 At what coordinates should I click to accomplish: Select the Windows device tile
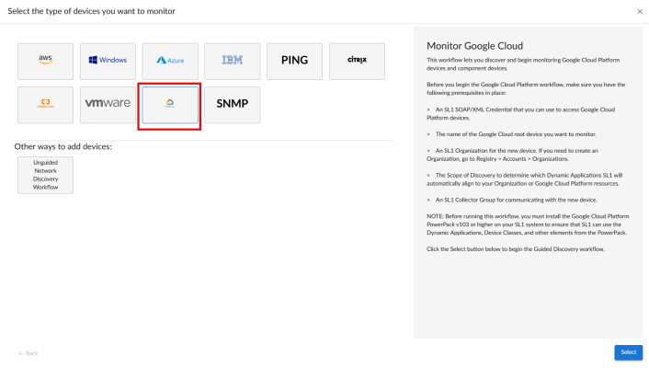coord(108,62)
